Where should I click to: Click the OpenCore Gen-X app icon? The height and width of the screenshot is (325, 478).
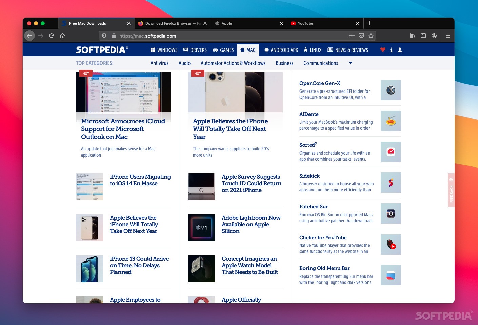[391, 90]
